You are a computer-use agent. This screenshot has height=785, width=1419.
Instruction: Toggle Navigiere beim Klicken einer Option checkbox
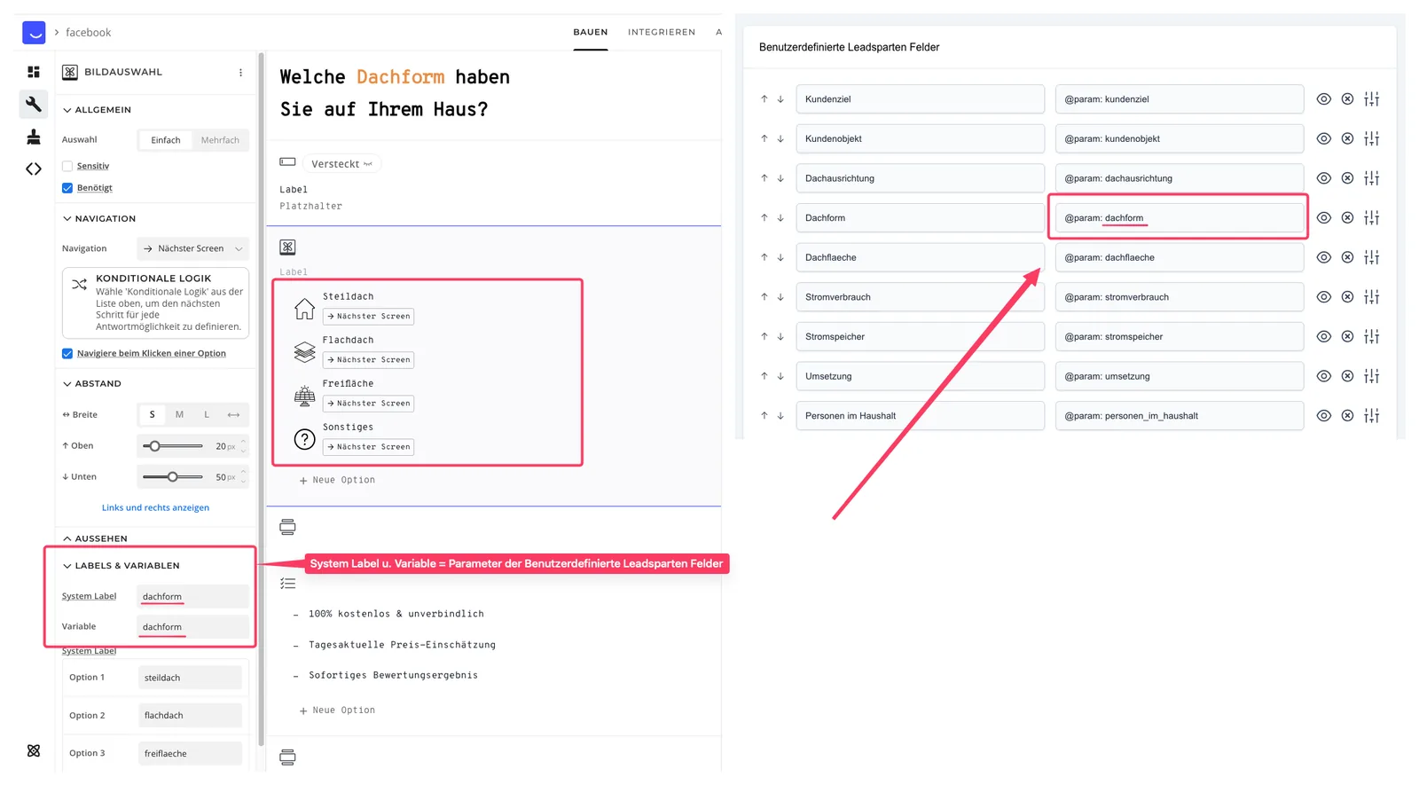67,354
